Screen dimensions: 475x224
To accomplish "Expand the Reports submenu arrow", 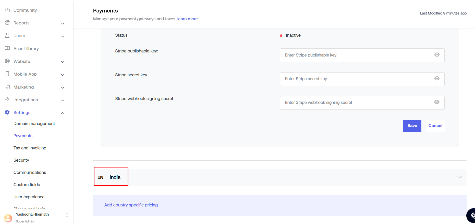I will coord(63,23).
